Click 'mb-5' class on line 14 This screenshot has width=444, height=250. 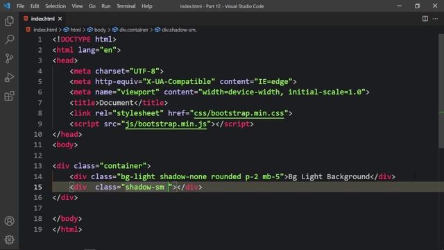coord(271,176)
